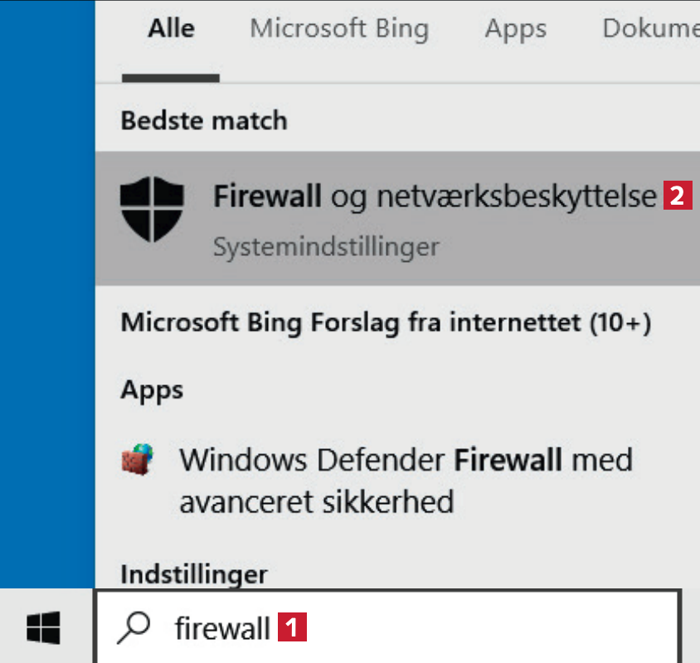The image size is (700, 663).
Task: Click the Systemindstillinger subtitle text
Action: point(326,247)
